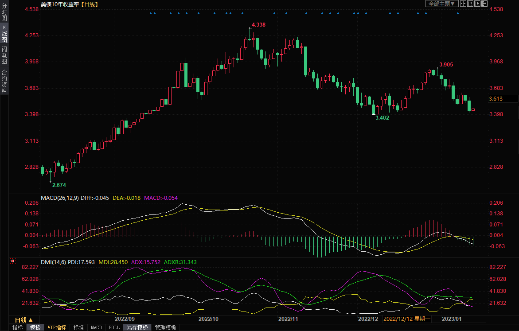
Task: Click the crosshair cursor icon at top right
Action: click(x=463, y=4)
